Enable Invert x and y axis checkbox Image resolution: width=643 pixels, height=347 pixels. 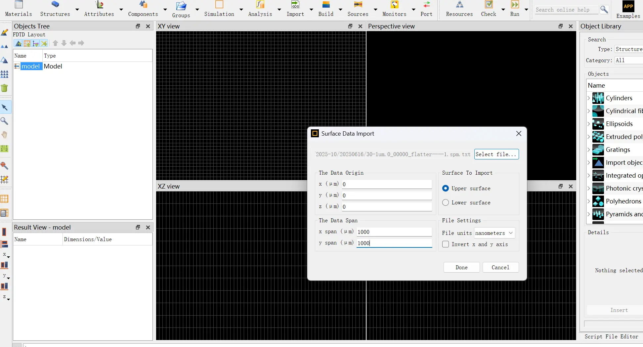pos(446,244)
